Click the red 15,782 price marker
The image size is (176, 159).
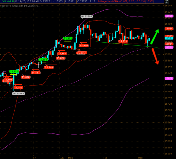18,88
